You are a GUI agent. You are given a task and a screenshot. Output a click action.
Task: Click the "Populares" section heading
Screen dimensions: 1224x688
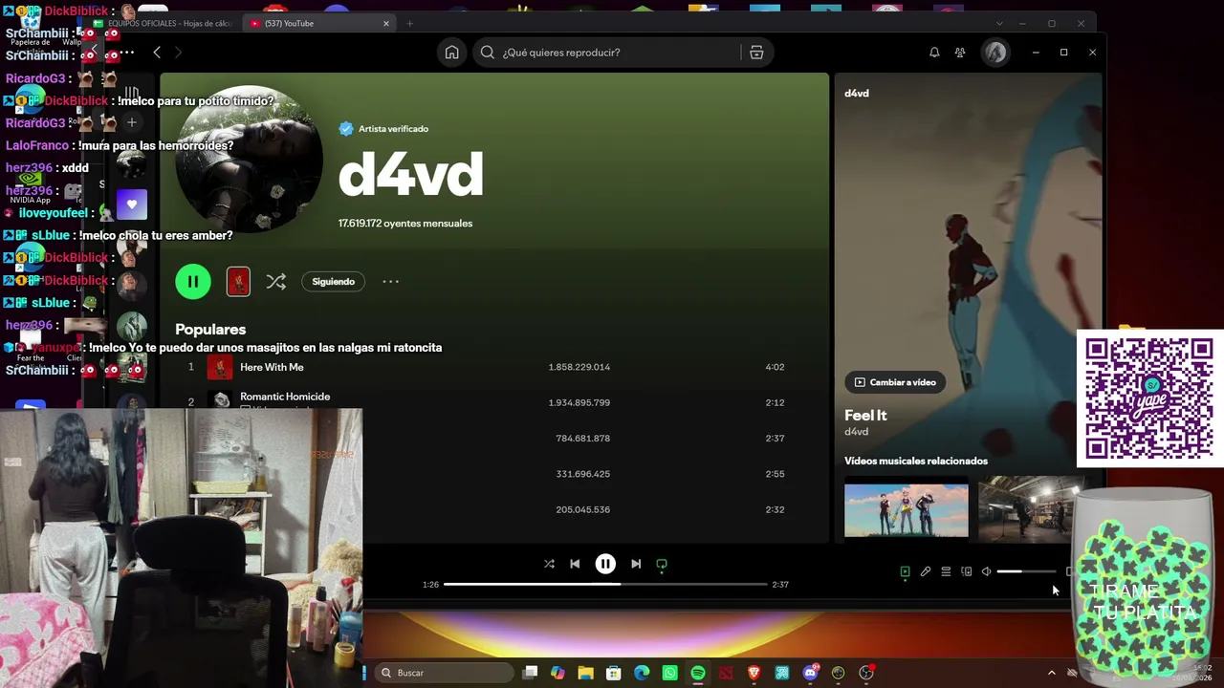[x=210, y=330]
